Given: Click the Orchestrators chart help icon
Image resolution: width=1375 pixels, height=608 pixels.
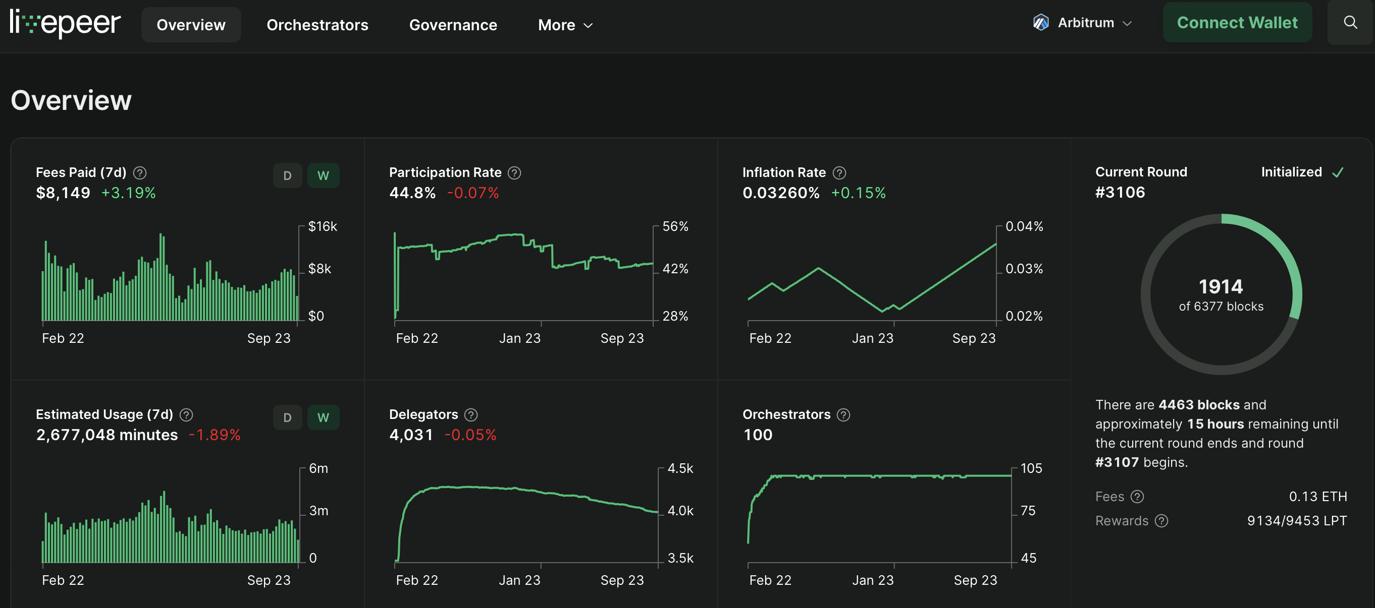Looking at the screenshot, I should [x=843, y=415].
